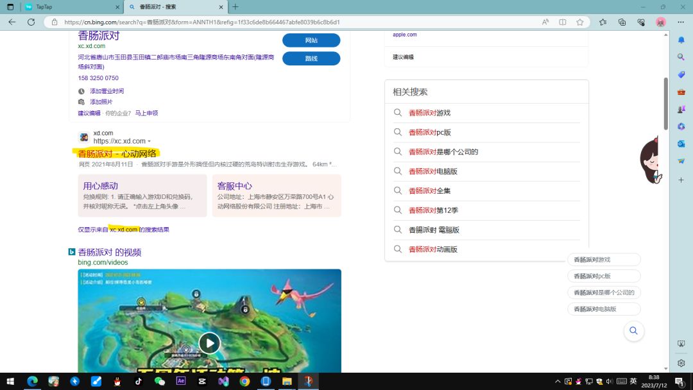Open the Settings and more (...) menu
Viewport: 693px width, 390px height.
tap(680, 22)
